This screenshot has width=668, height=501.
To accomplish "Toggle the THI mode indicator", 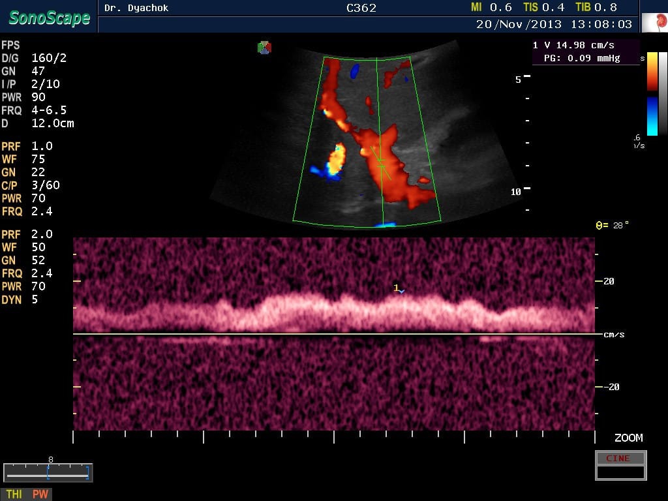I will click(x=14, y=494).
